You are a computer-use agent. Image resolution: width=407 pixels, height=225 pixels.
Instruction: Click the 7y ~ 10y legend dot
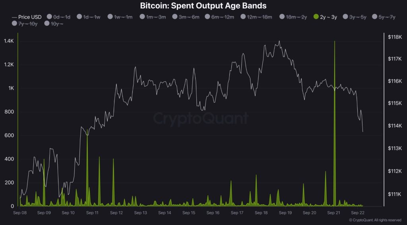[14, 24]
